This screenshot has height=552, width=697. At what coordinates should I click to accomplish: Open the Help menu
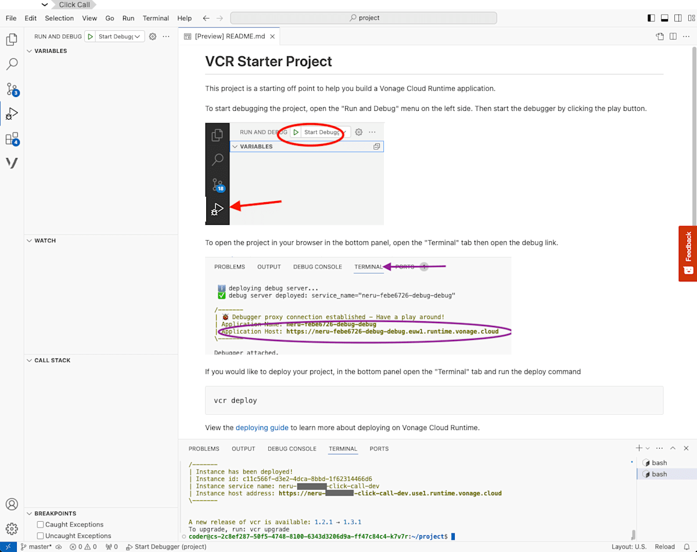tap(184, 18)
